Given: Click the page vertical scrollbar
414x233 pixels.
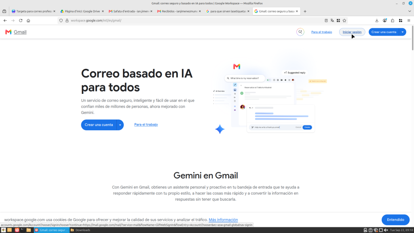Looking at the screenshot, I should (x=412, y=38).
